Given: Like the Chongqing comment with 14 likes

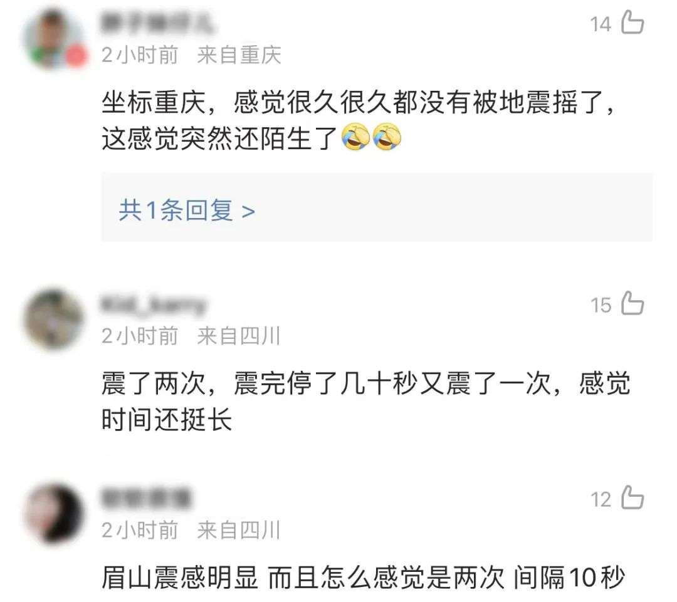Looking at the screenshot, I should point(632,23).
